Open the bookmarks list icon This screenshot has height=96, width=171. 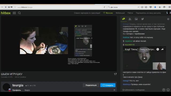coord(146,7)
